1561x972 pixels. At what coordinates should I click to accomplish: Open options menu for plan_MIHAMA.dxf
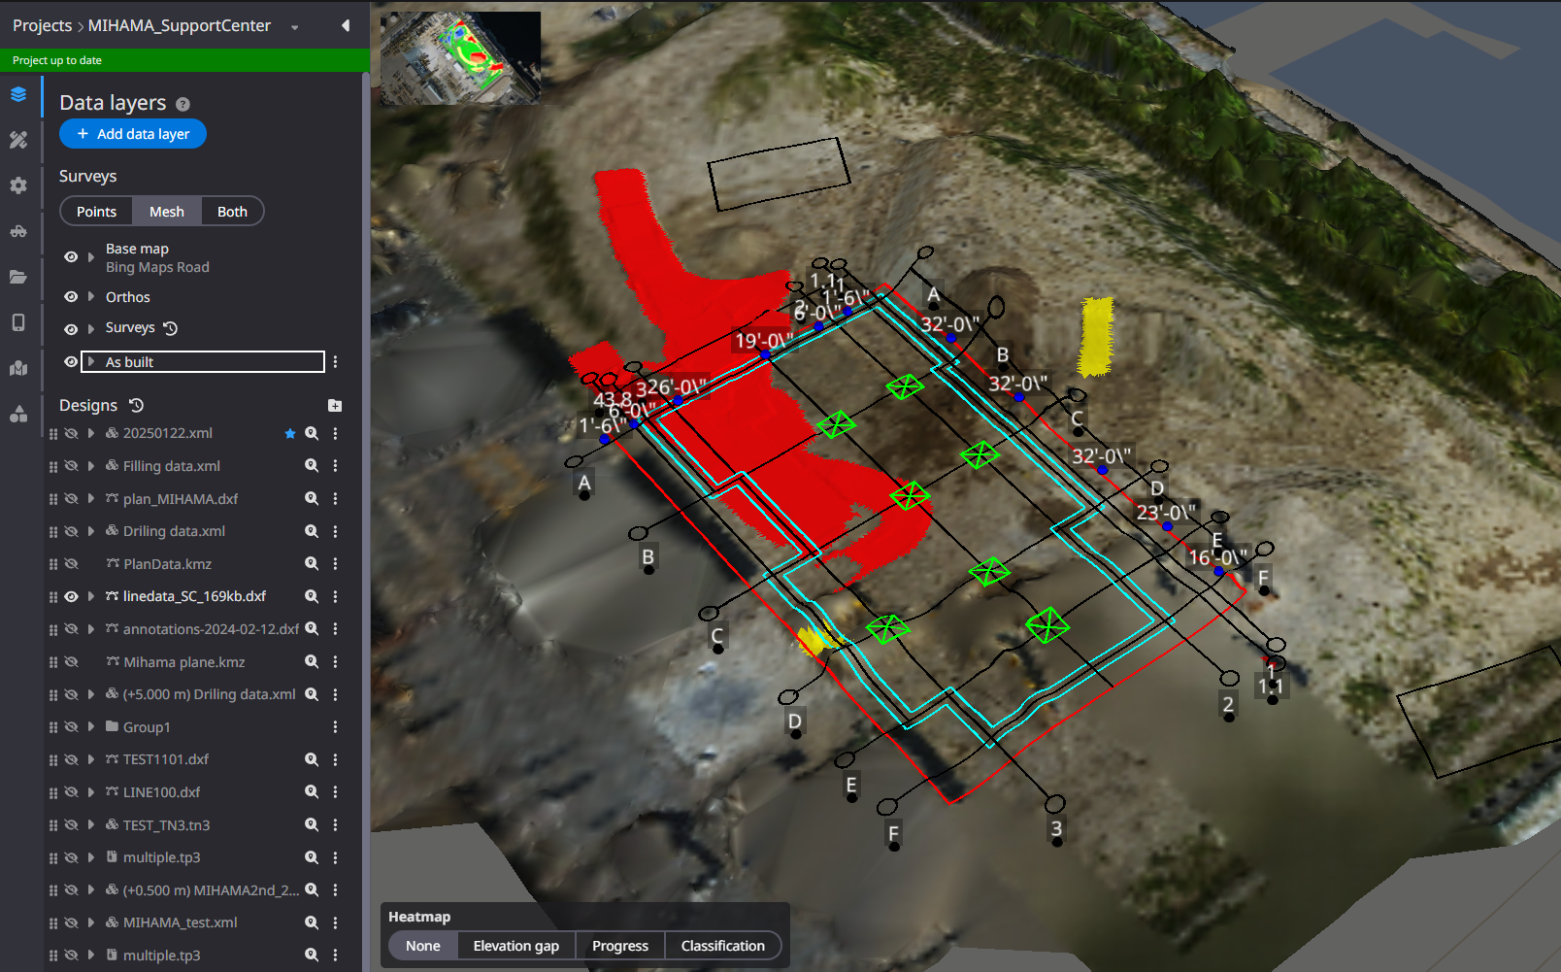click(x=335, y=499)
